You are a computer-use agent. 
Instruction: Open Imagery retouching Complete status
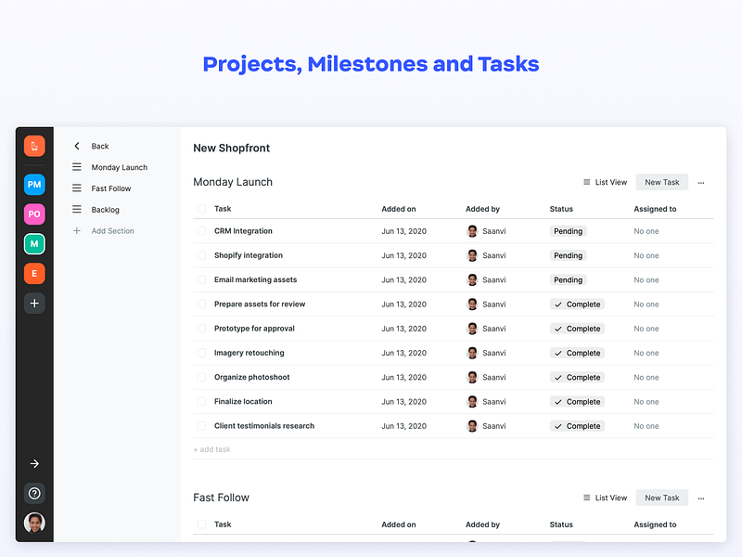(x=577, y=353)
